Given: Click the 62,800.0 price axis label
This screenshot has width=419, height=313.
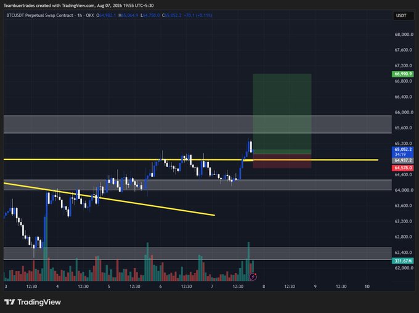Looking at the screenshot, I should click(404, 237).
